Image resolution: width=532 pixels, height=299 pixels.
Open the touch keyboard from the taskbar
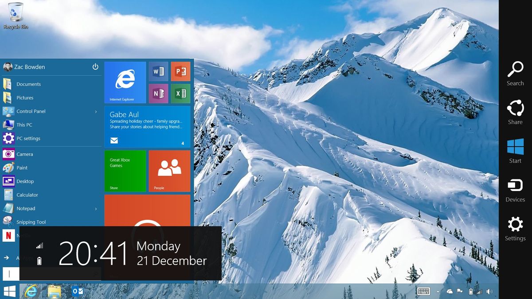[x=423, y=291]
